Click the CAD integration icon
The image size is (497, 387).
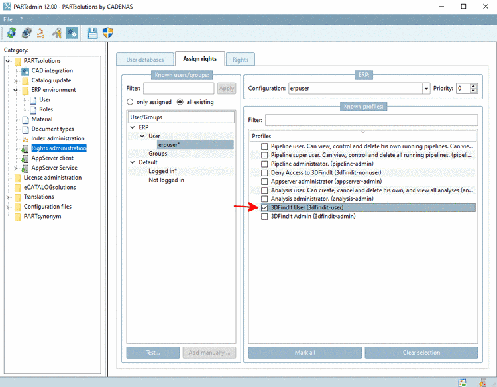(25, 71)
